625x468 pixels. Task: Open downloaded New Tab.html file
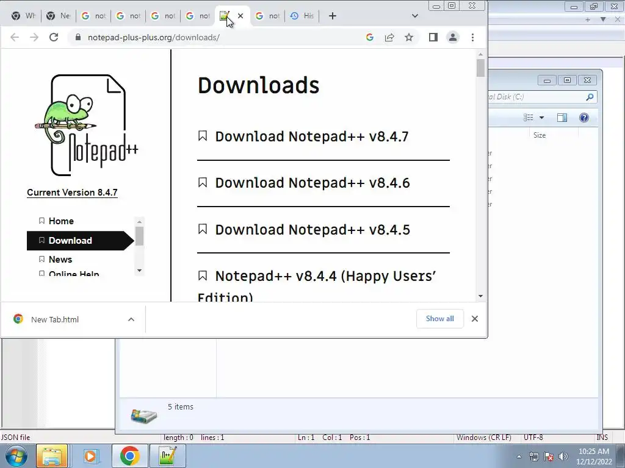tap(54, 319)
